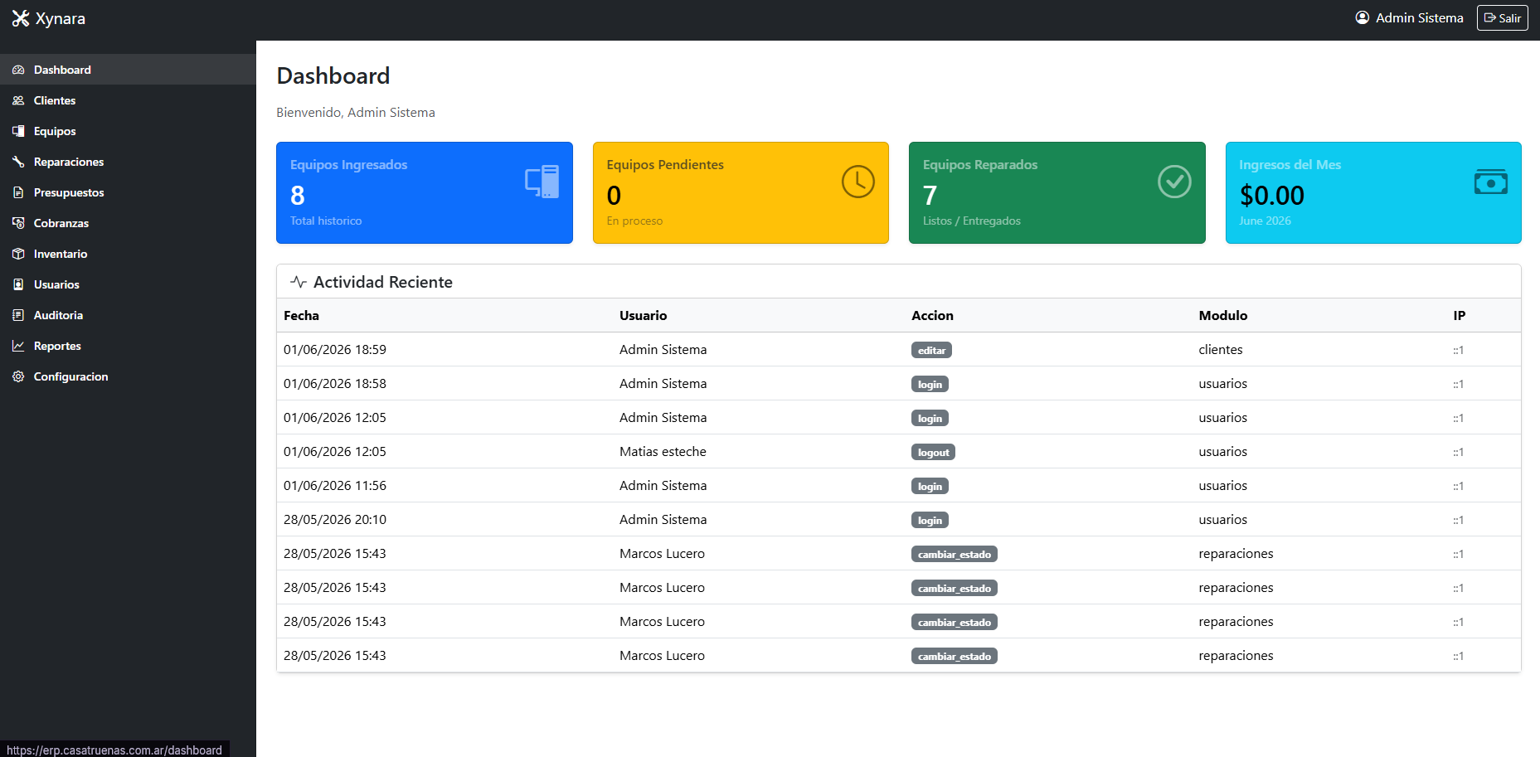
Task: Click the 'June 2026' label
Action: pyautogui.click(x=1265, y=221)
